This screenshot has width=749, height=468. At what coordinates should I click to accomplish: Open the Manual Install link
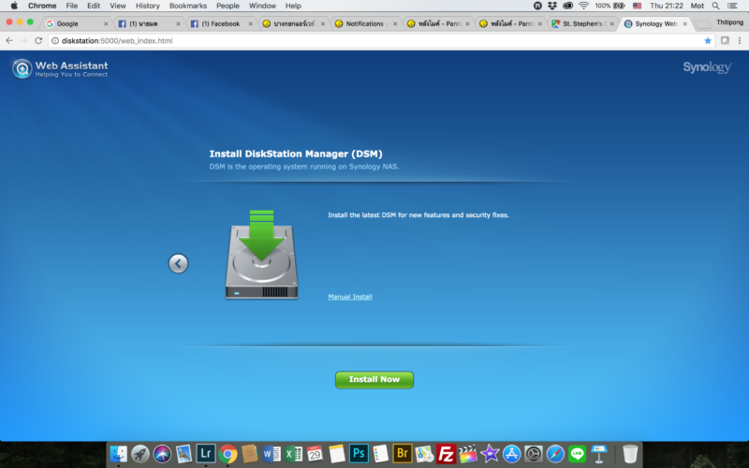coord(350,297)
